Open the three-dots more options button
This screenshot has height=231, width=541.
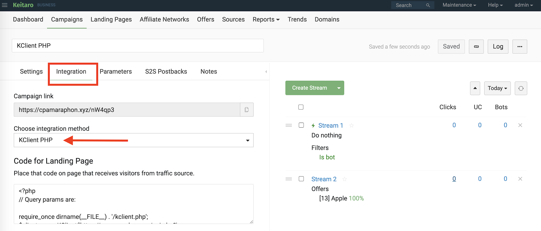520,47
